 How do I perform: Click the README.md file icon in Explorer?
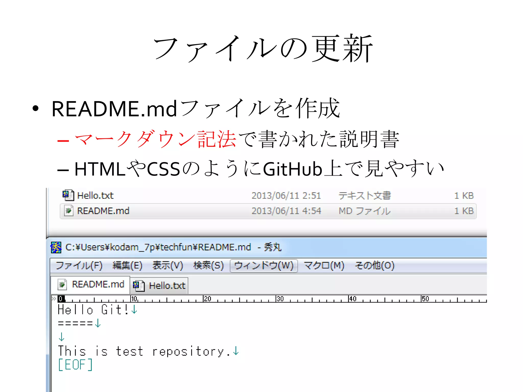(68, 211)
